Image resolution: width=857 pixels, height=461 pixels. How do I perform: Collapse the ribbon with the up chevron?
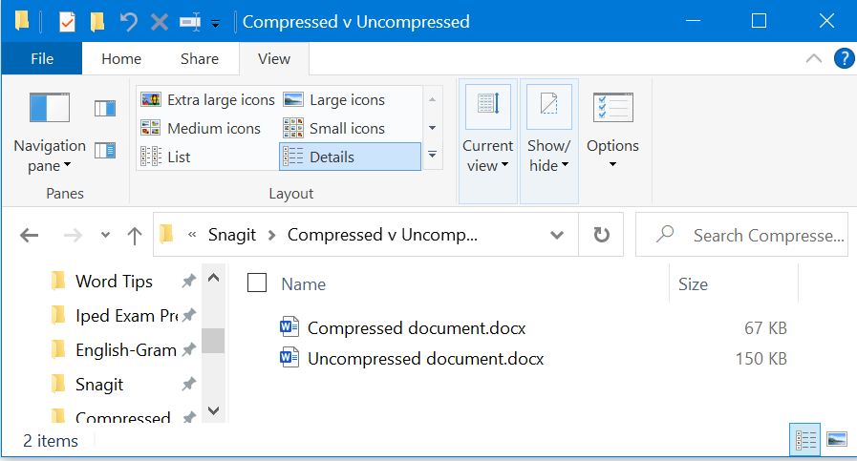[x=814, y=58]
